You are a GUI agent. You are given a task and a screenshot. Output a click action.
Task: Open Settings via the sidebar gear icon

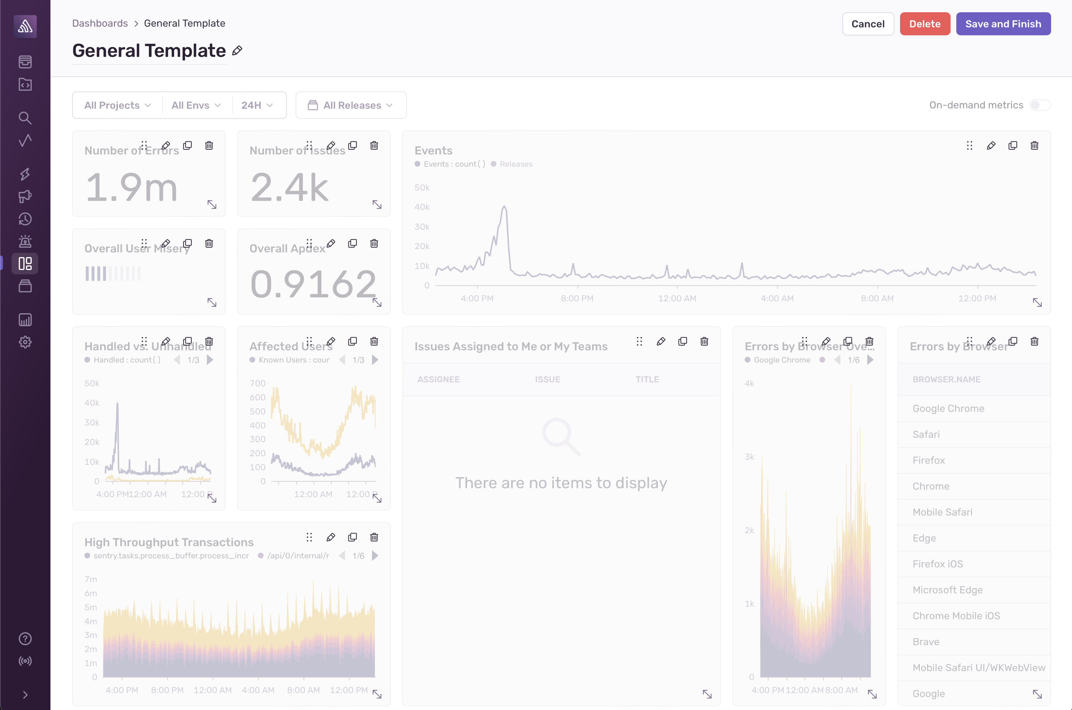tap(25, 342)
